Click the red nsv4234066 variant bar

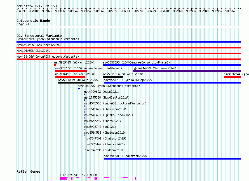(129, 59)
